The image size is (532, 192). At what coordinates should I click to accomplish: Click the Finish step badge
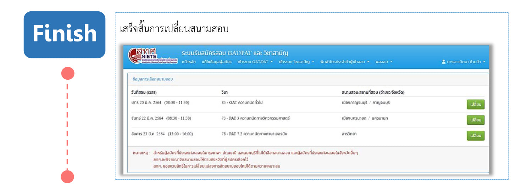[x=65, y=34]
